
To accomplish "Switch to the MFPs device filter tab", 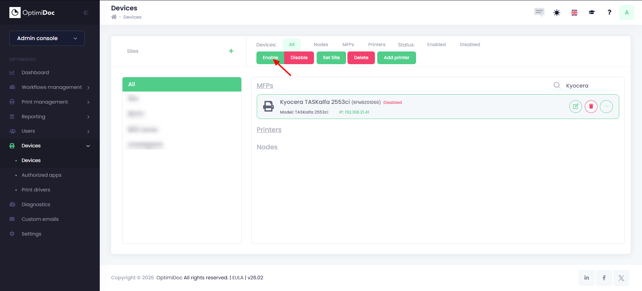I will click(348, 44).
